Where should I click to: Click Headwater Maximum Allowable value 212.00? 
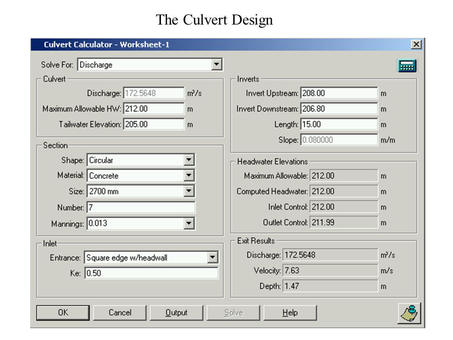click(344, 176)
